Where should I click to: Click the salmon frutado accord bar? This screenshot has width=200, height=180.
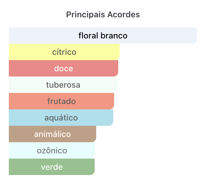(x=61, y=101)
